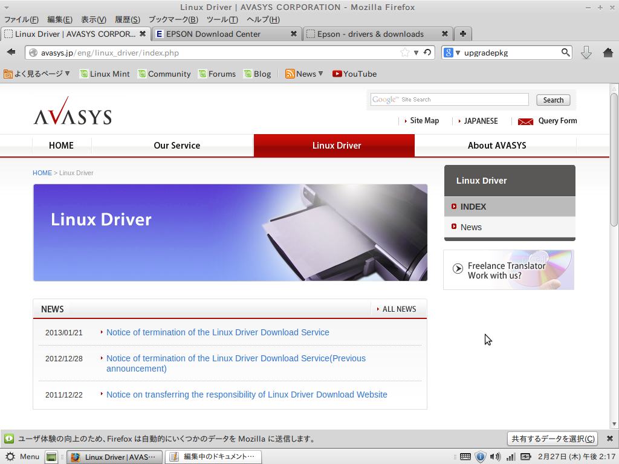Reload the page with refresh icon

pyautogui.click(x=427, y=53)
